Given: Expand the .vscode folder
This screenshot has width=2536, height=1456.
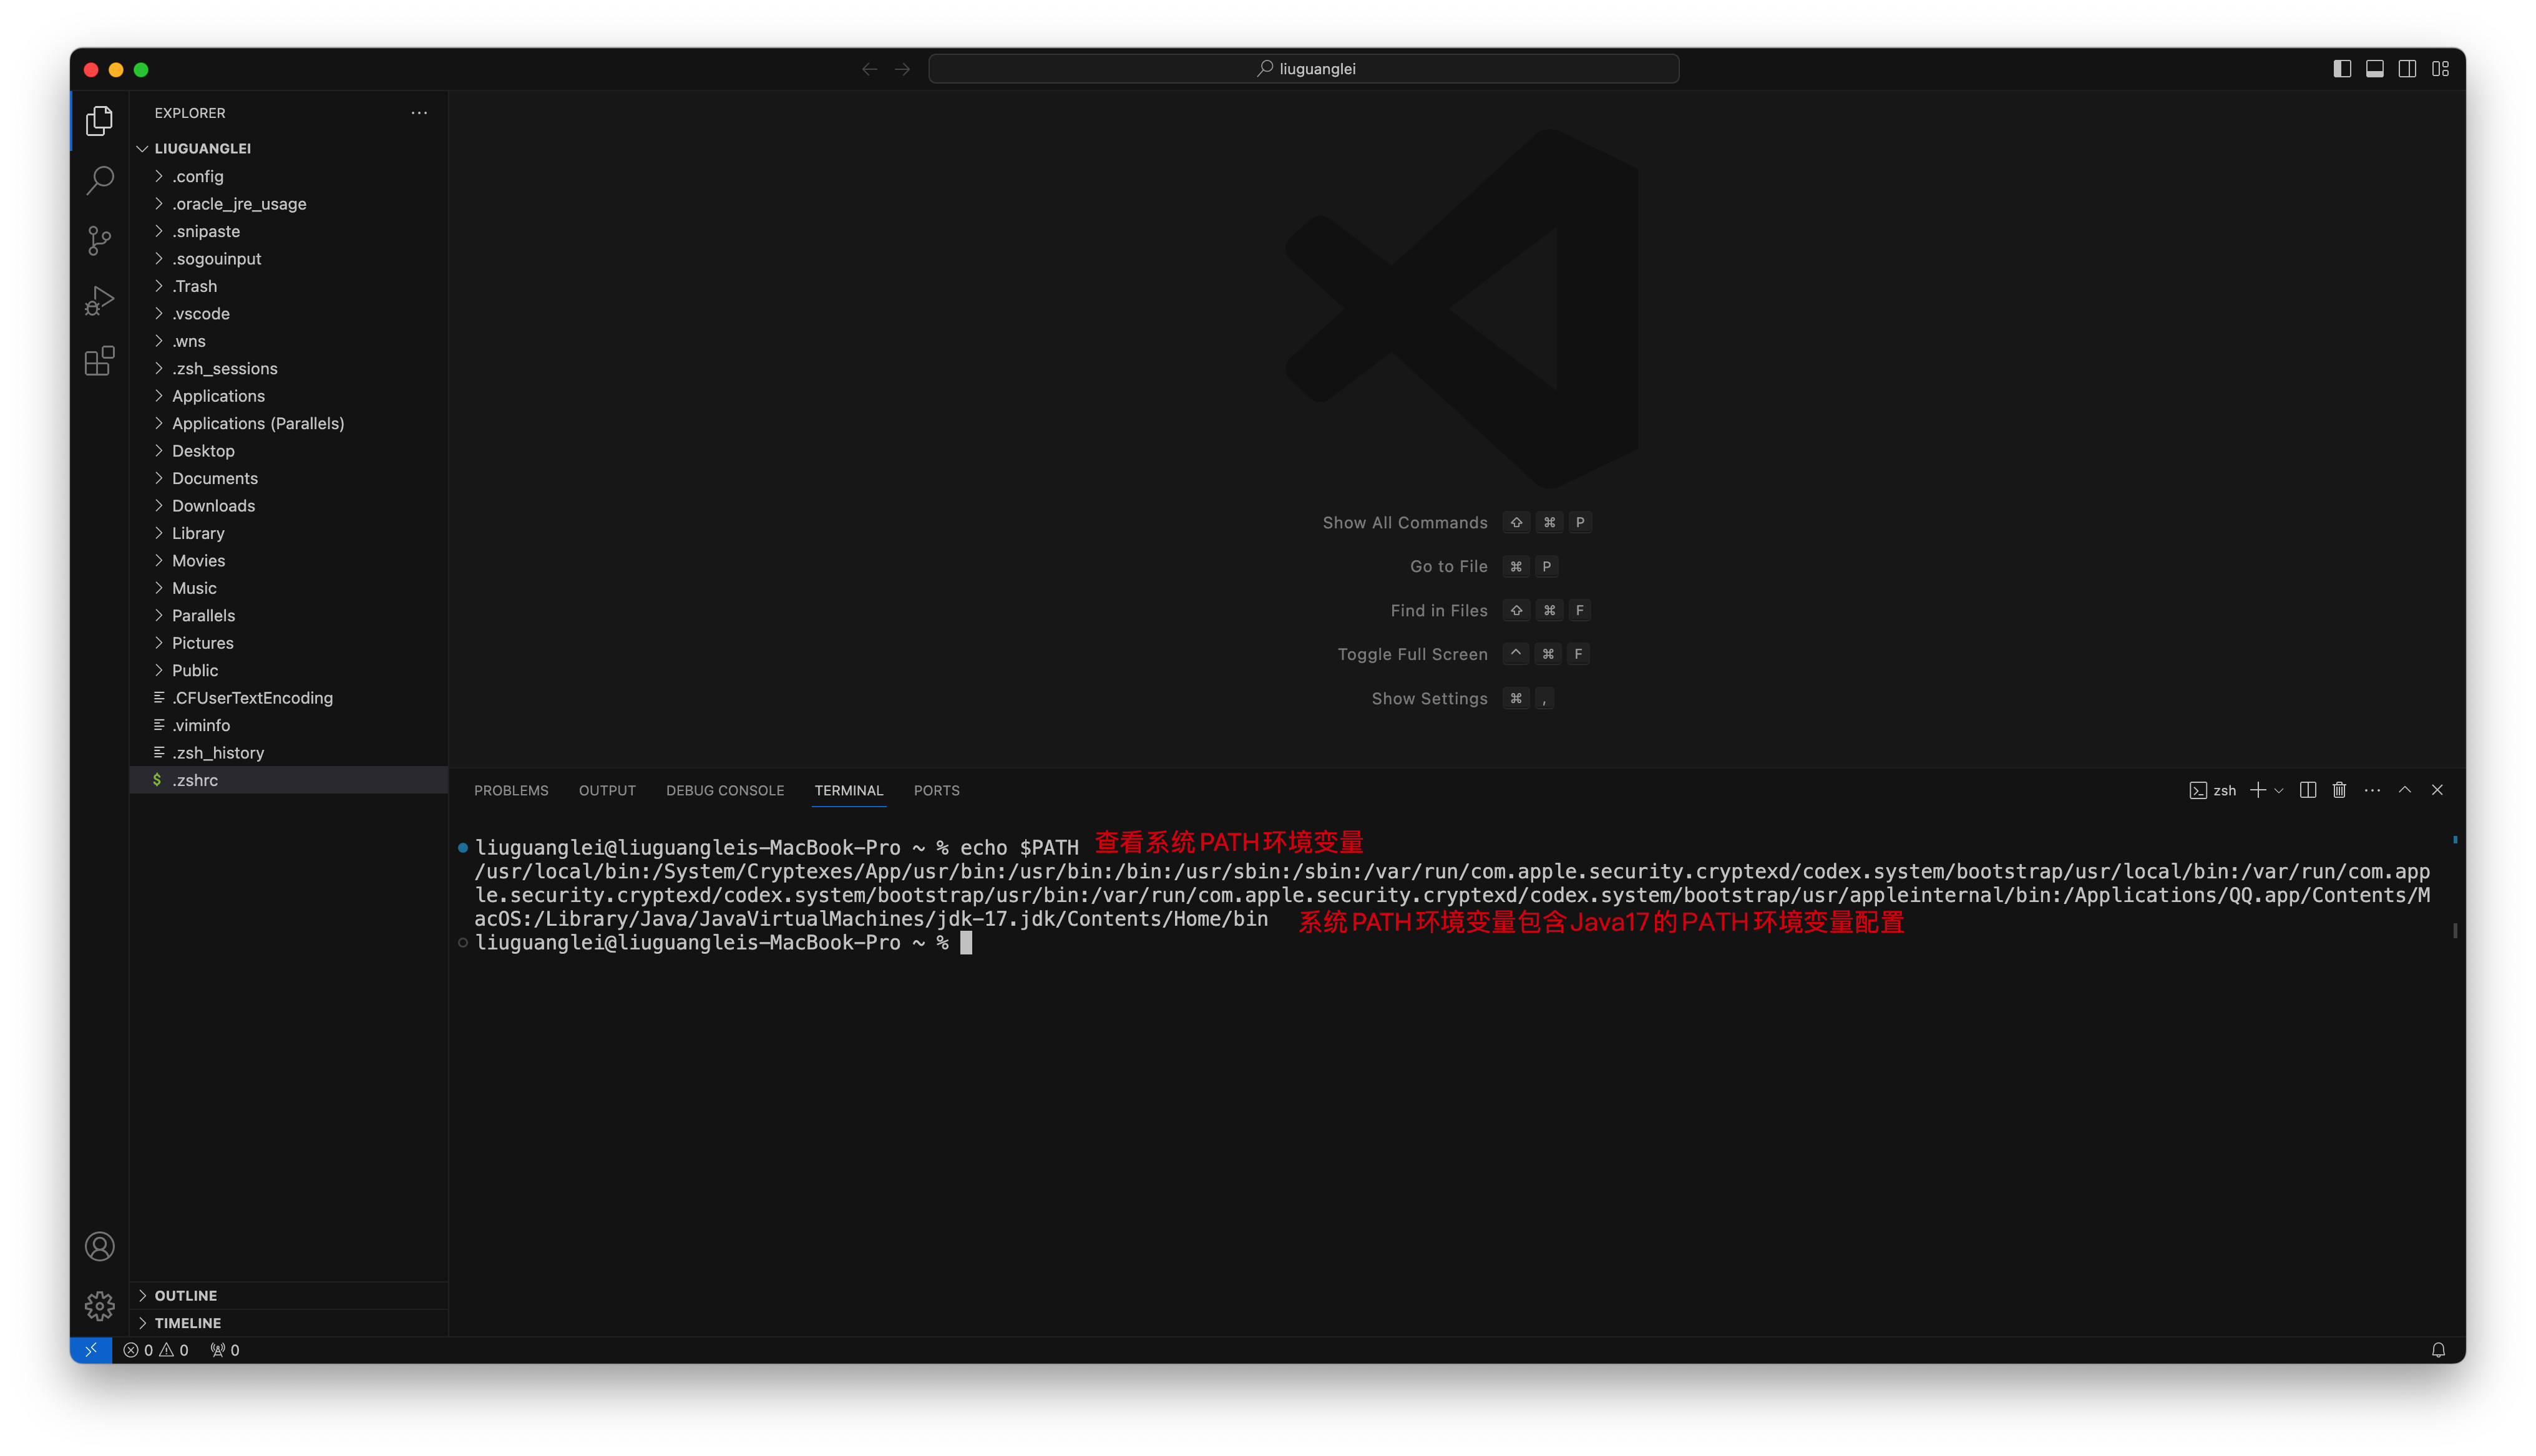Looking at the screenshot, I should (x=289, y=314).
